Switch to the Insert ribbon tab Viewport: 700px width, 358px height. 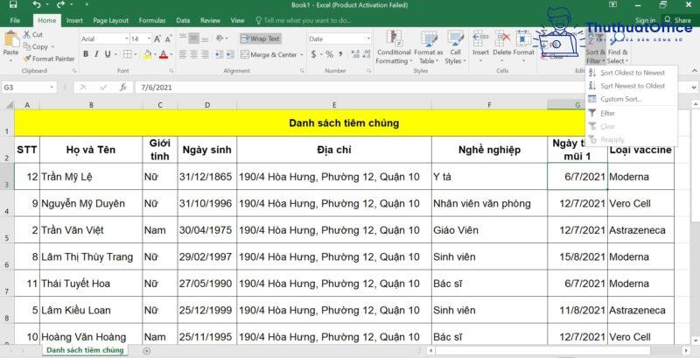[x=74, y=20]
